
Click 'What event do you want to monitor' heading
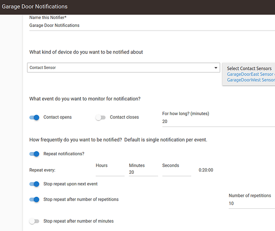[x=85, y=99]
